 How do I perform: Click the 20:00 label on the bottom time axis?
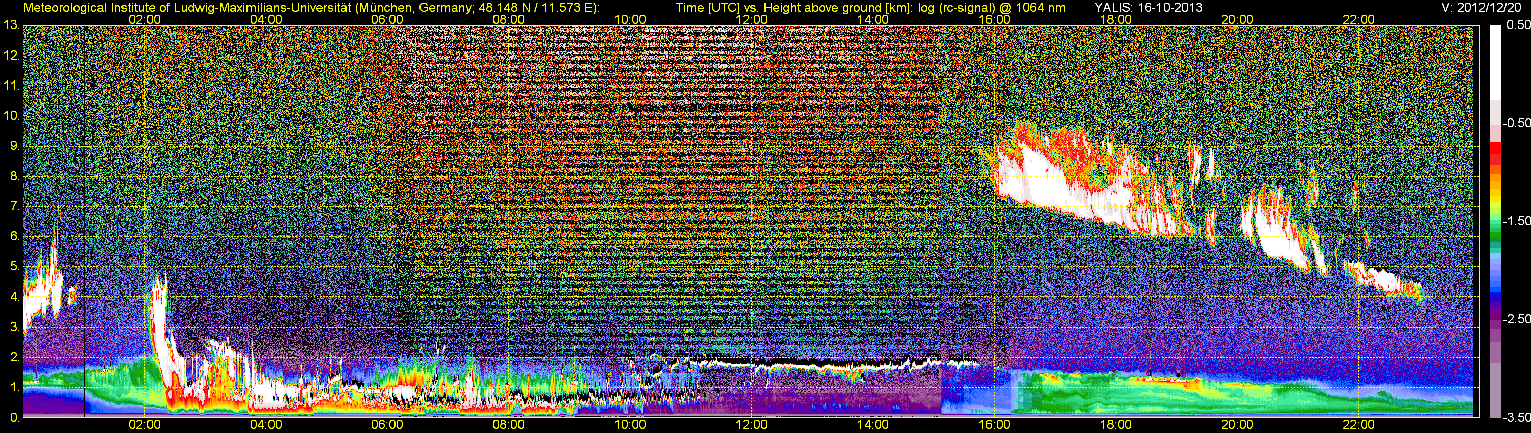1238,425
